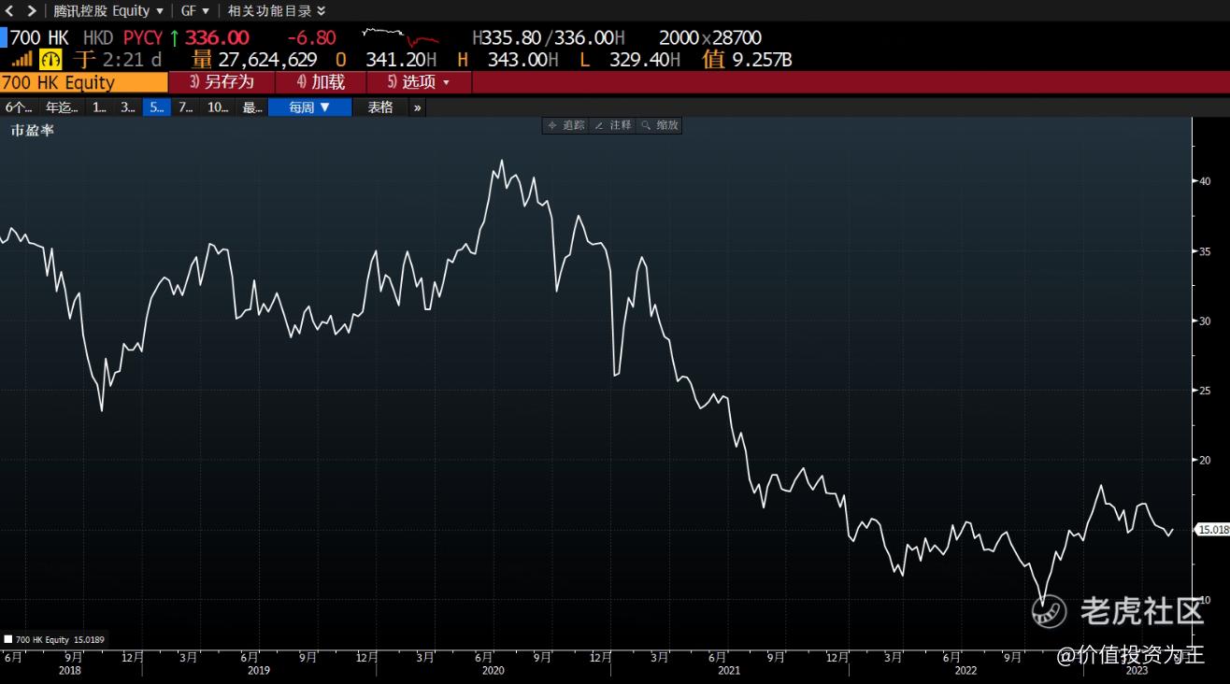This screenshot has height=684, width=1230.
Task: Click the 700 HK Equity security field
Action: point(84,82)
